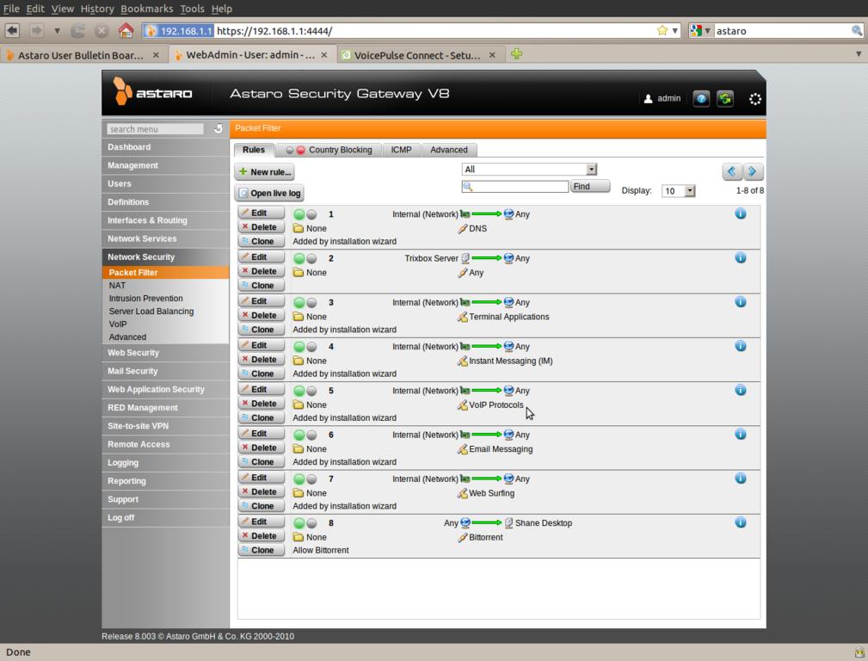Open the Tools menu

192,9
